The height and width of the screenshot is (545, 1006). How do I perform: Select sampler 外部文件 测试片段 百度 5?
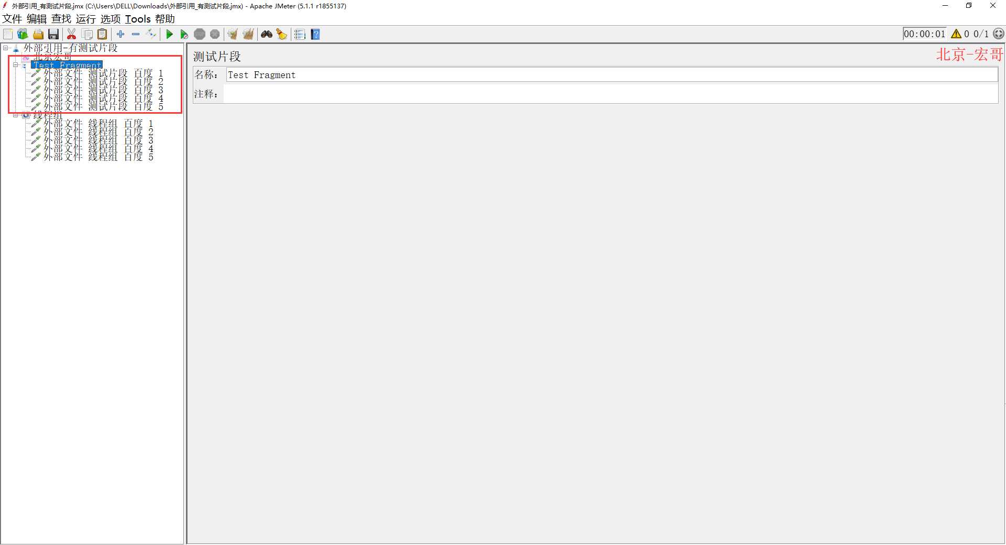pos(103,107)
